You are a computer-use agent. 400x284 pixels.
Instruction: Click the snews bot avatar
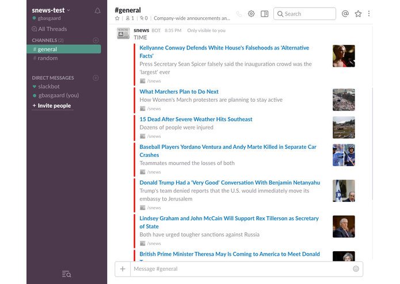(123, 33)
